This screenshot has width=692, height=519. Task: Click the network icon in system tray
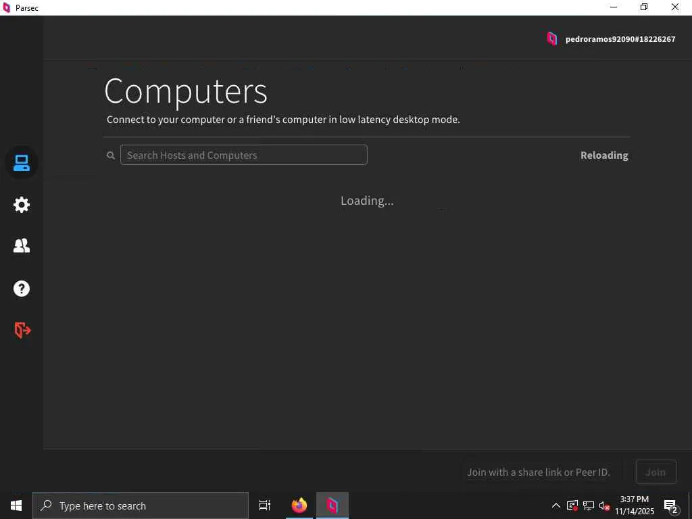coord(589,505)
